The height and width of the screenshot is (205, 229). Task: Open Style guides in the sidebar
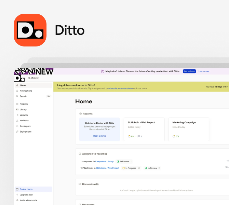point(33,132)
